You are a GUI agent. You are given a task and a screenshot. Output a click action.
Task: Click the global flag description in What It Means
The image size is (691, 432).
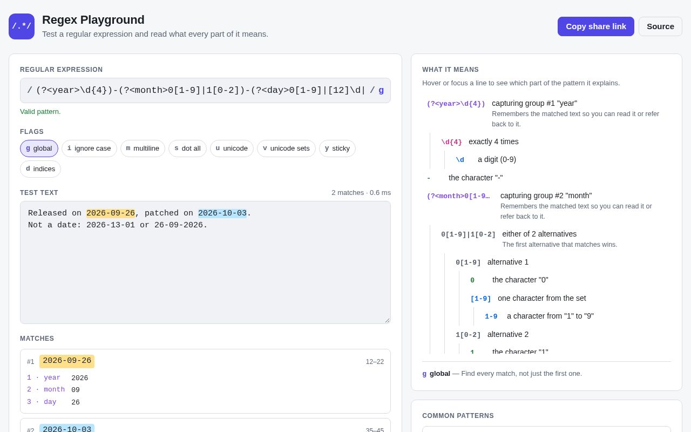[x=502, y=374]
